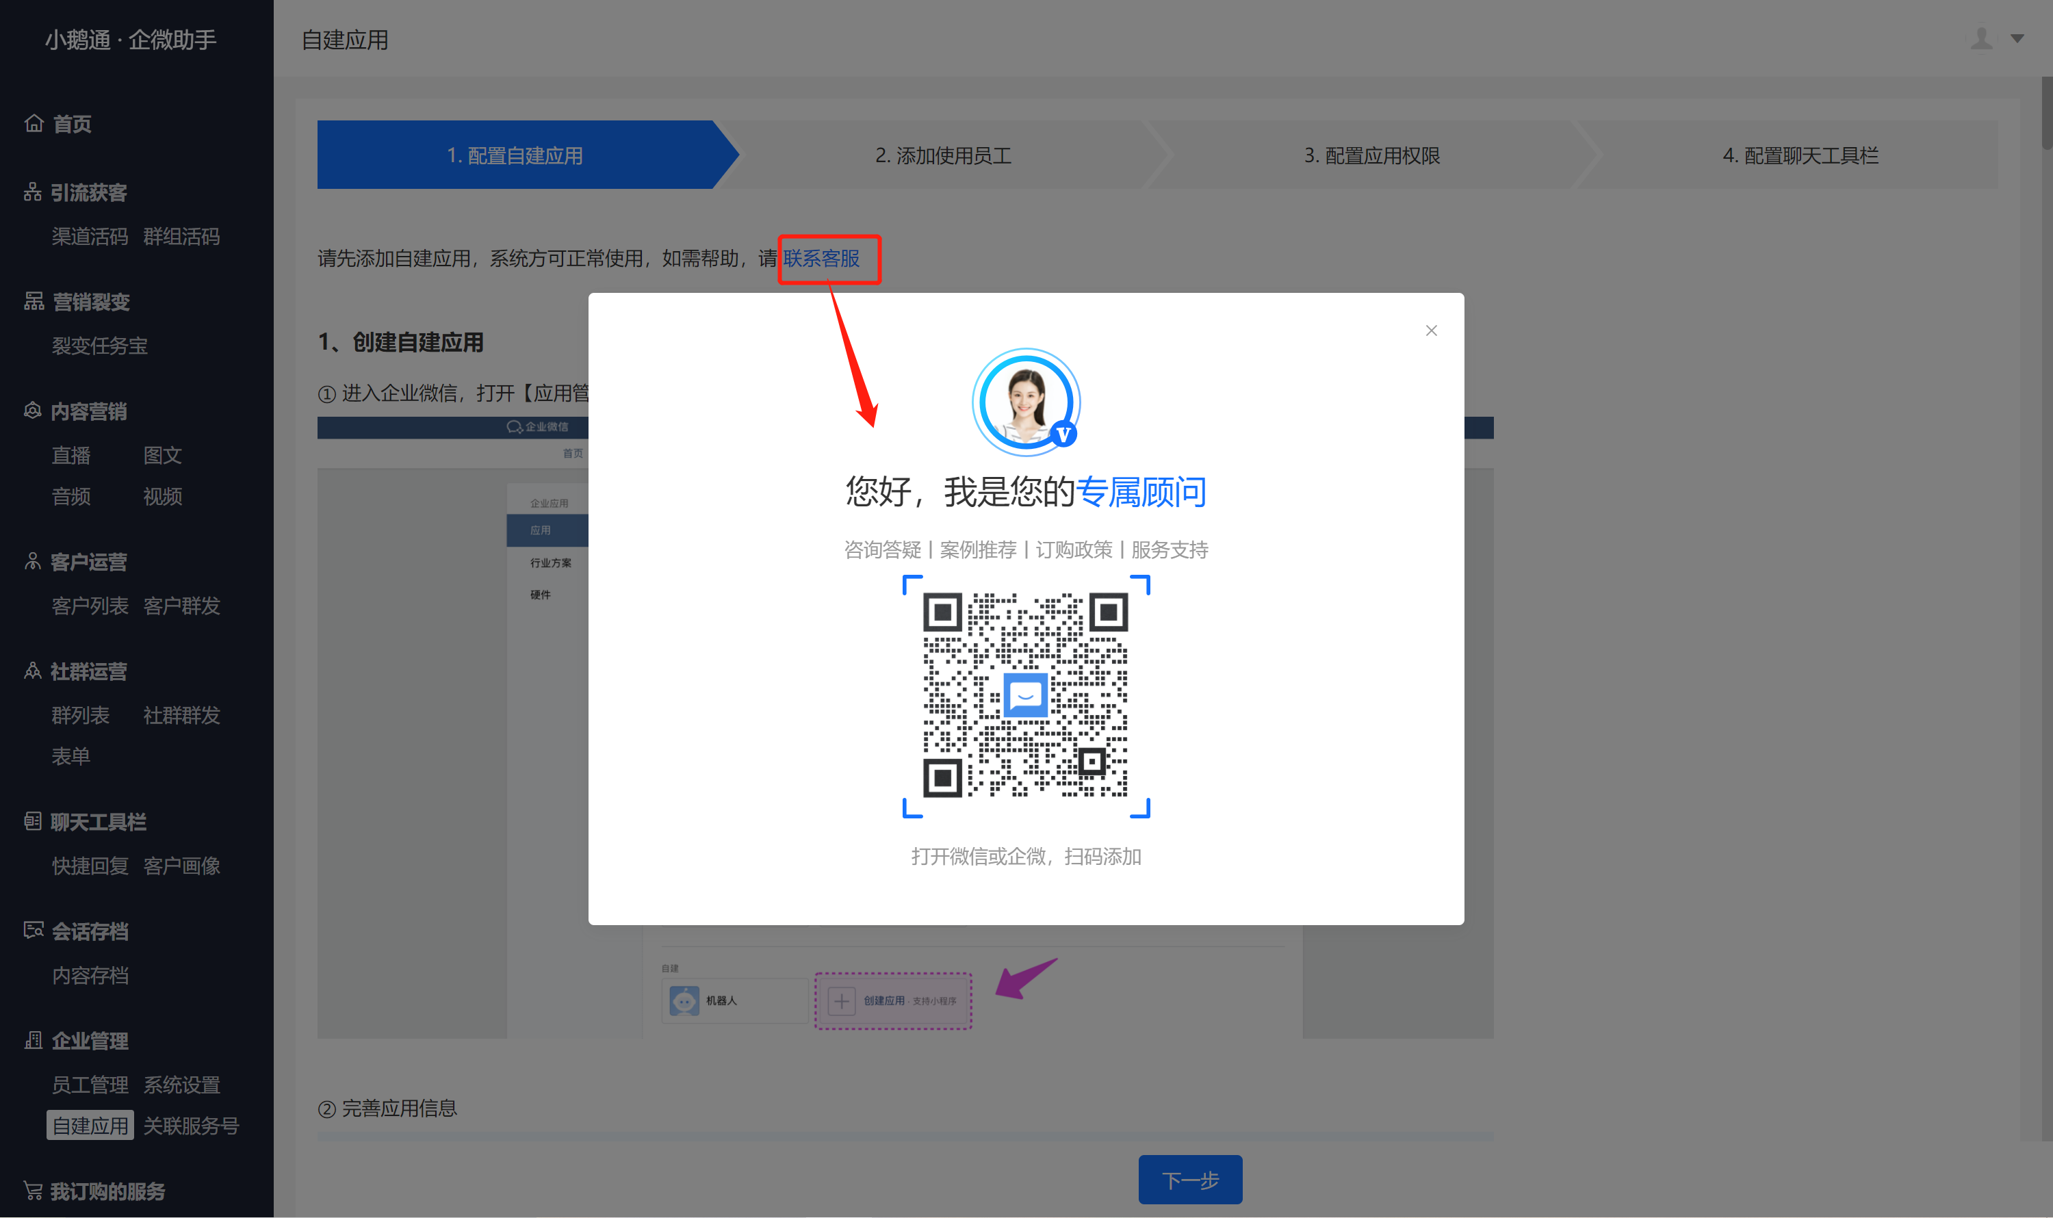Open 客户群发 in sidebar
The image size is (2053, 1218).
click(x=181, y=606)
